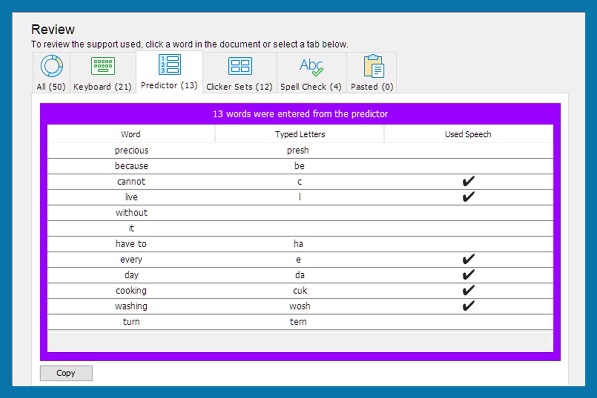This screenshot has height=398, width=597.
Task: Select the Word column header
Action: click(x=131, y=134)
